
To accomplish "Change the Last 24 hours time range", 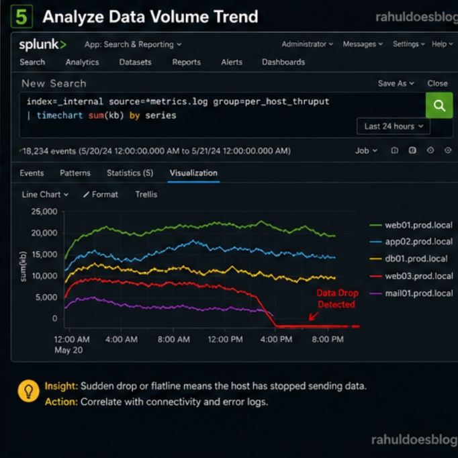I will point(393,126).
